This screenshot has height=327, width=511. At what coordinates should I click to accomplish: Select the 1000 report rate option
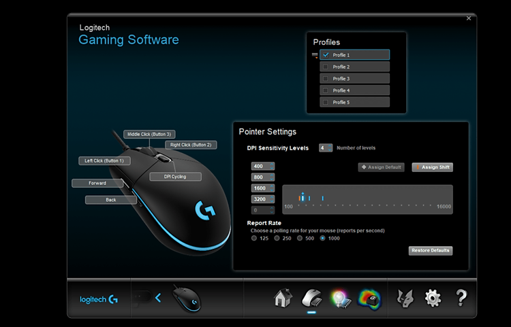322,238
